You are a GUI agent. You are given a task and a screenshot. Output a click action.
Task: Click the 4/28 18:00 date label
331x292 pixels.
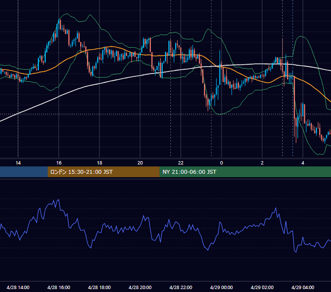point(99,287)
